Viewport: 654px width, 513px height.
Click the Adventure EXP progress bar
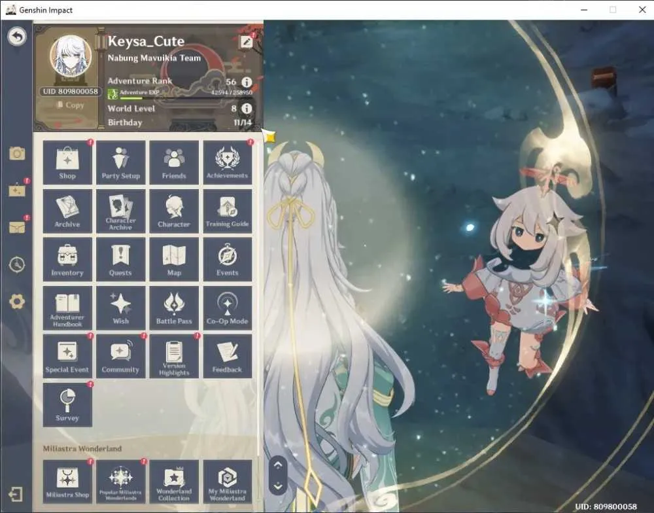(186, 98)
